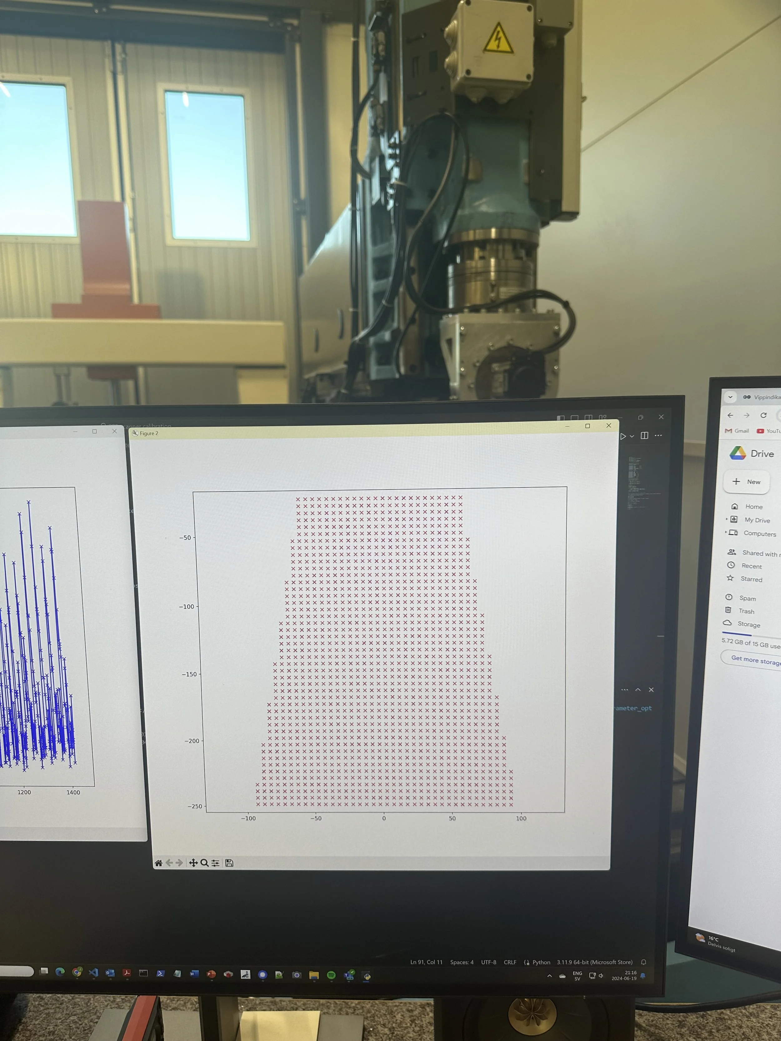Save the figure using the floppy icon

point(229,863)
